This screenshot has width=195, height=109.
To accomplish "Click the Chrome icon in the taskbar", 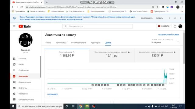I will pyautogui.click(x=80, y=106).
